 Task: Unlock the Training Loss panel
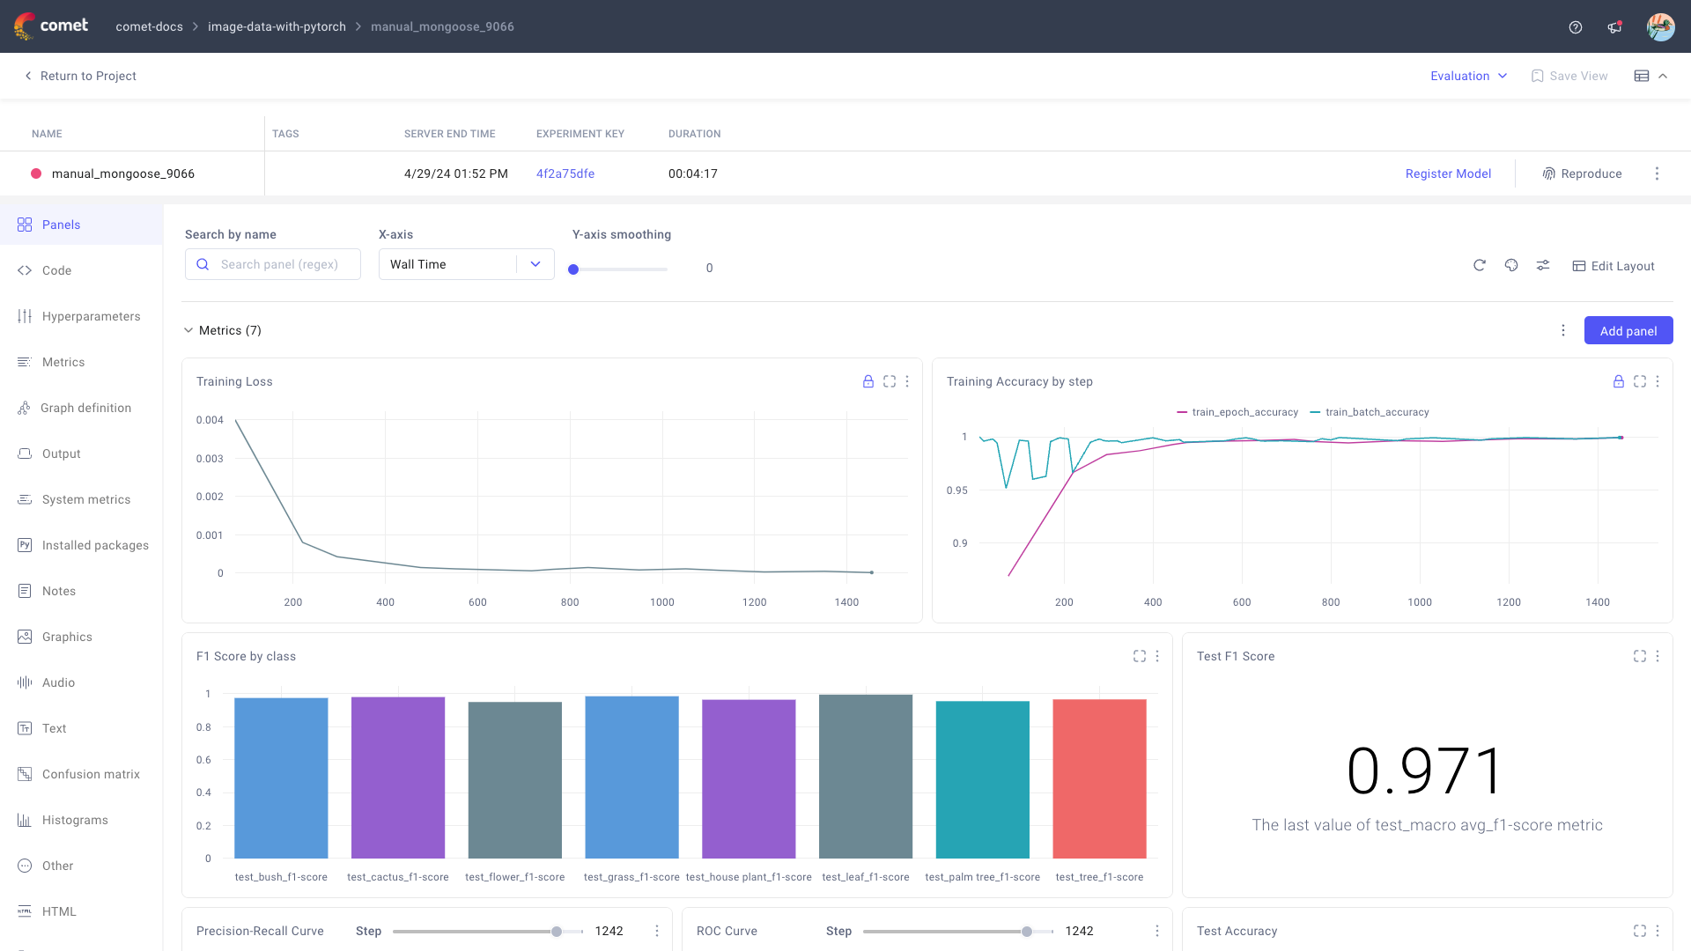tap(868, 381)
